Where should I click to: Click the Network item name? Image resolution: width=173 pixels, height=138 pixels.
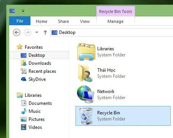[106, 91]
